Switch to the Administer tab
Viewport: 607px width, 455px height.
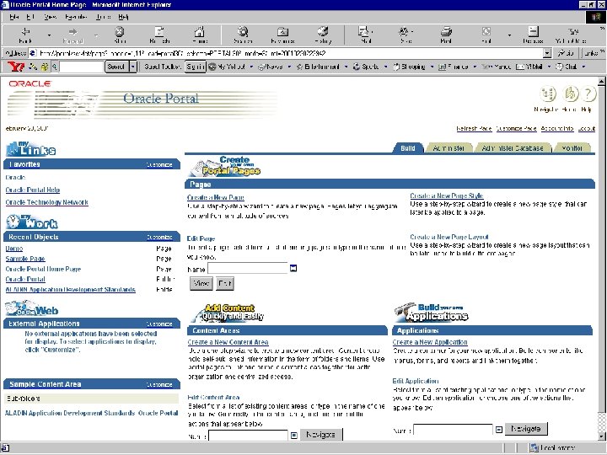[x=449, y=148]
